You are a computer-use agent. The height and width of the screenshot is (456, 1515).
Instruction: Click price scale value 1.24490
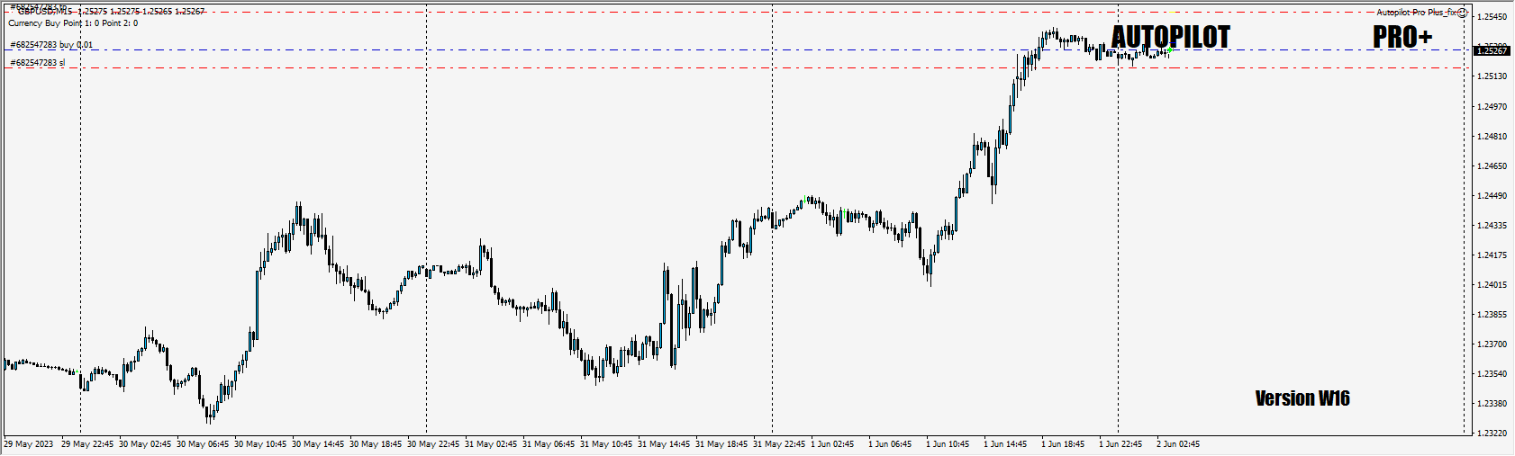(1493, 196)
